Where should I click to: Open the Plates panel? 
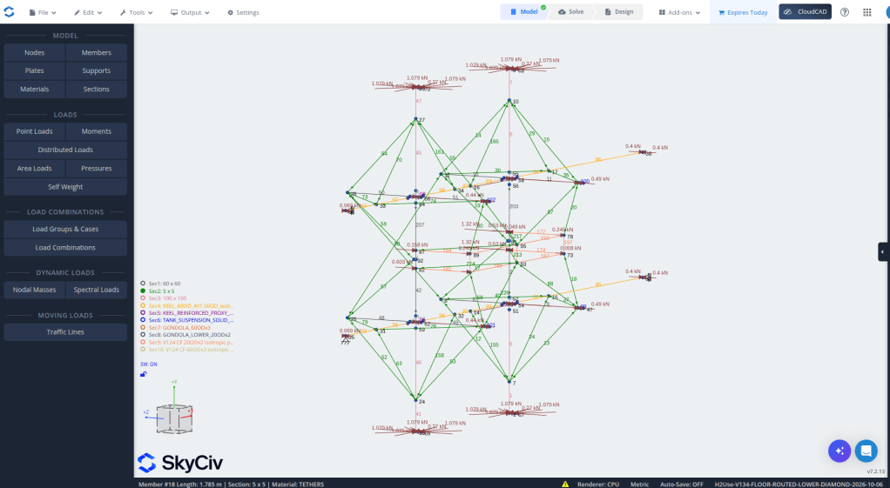point(35,70)
